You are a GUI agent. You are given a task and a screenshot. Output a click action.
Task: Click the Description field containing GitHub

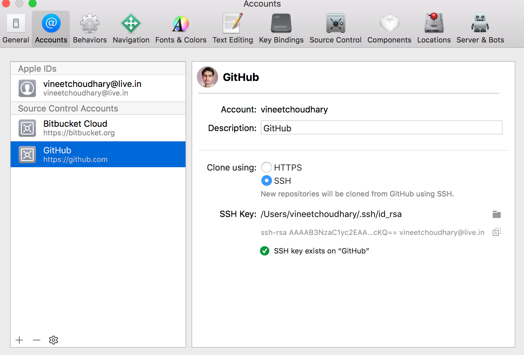pyautogui.click(x=381, y=128)
